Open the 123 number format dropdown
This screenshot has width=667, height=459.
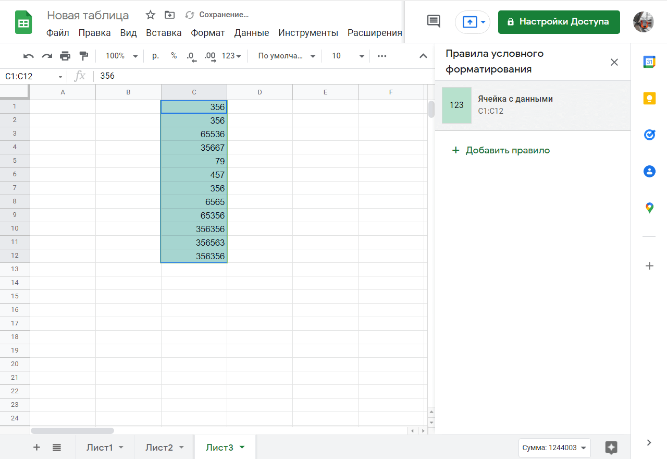tap(231, 56)
